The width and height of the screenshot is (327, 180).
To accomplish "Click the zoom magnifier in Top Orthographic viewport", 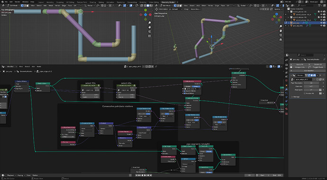I will [150, 23].
